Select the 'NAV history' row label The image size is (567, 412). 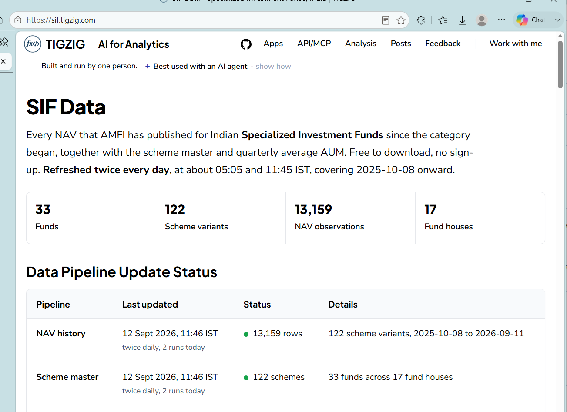[61, 333]
